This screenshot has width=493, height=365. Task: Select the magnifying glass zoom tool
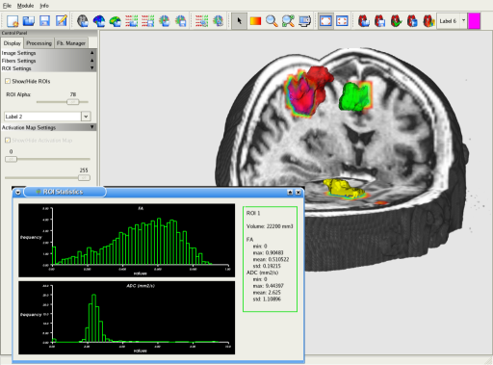272,21
